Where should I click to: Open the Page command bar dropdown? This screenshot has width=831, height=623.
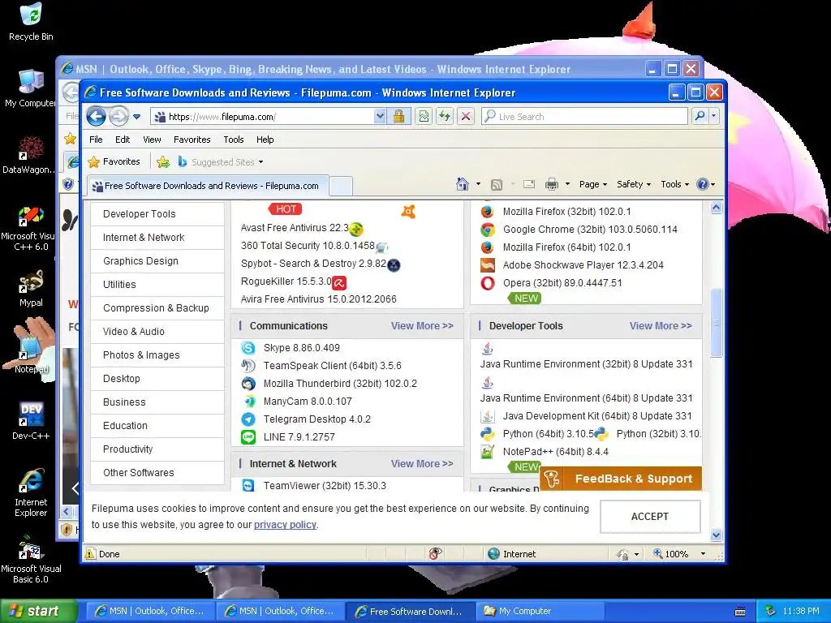[x=592, y=184]
